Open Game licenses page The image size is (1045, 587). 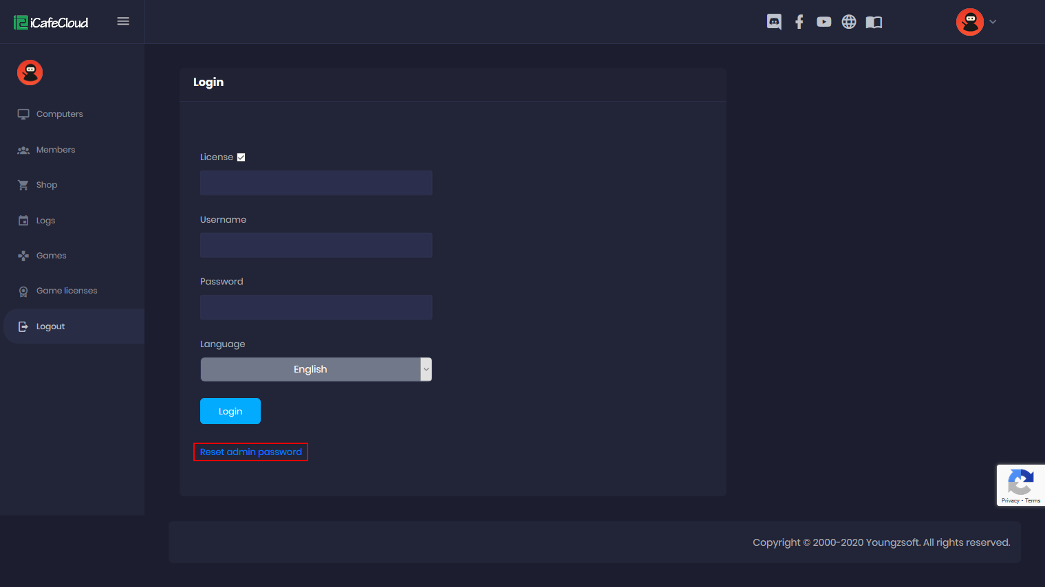[x=67, y=291]
